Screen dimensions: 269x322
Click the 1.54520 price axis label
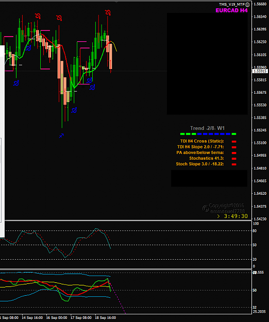tap(260, 193)
